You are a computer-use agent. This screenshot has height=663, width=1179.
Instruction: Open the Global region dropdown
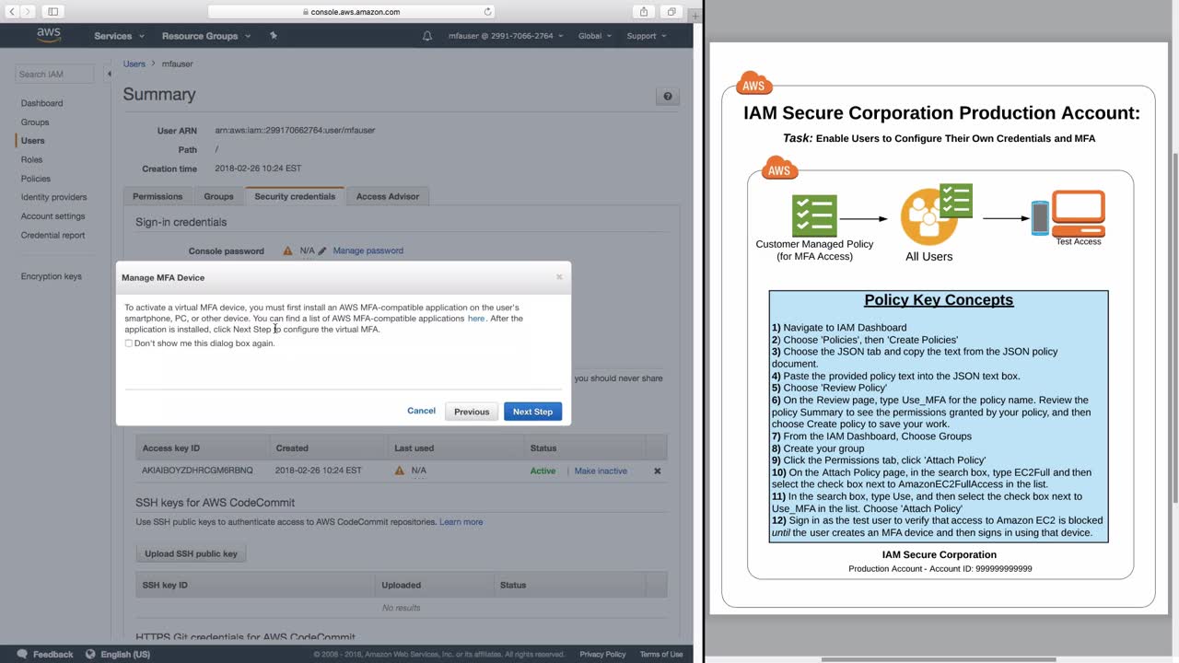(x=595, y=36)
